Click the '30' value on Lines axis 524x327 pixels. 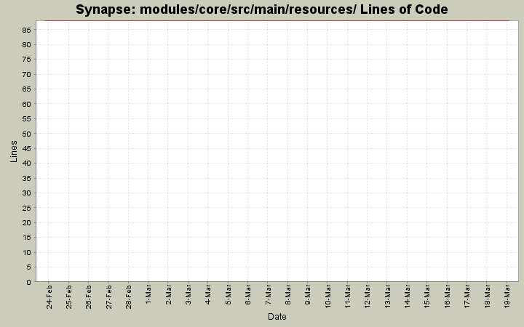point(27,193)
